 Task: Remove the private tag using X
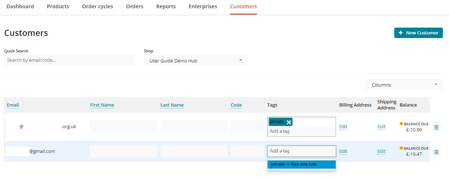289,122
